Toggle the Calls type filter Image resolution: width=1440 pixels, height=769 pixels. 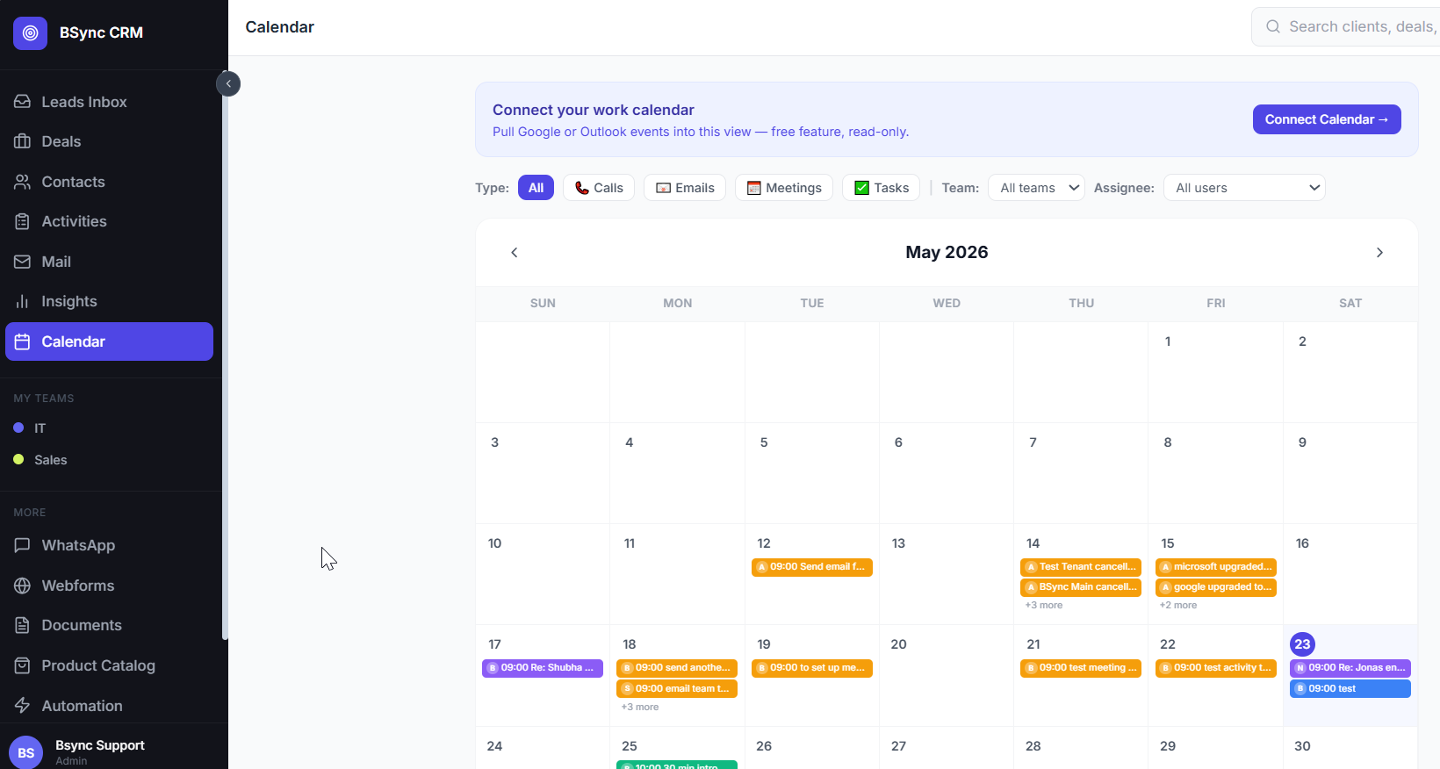point(599,188)
